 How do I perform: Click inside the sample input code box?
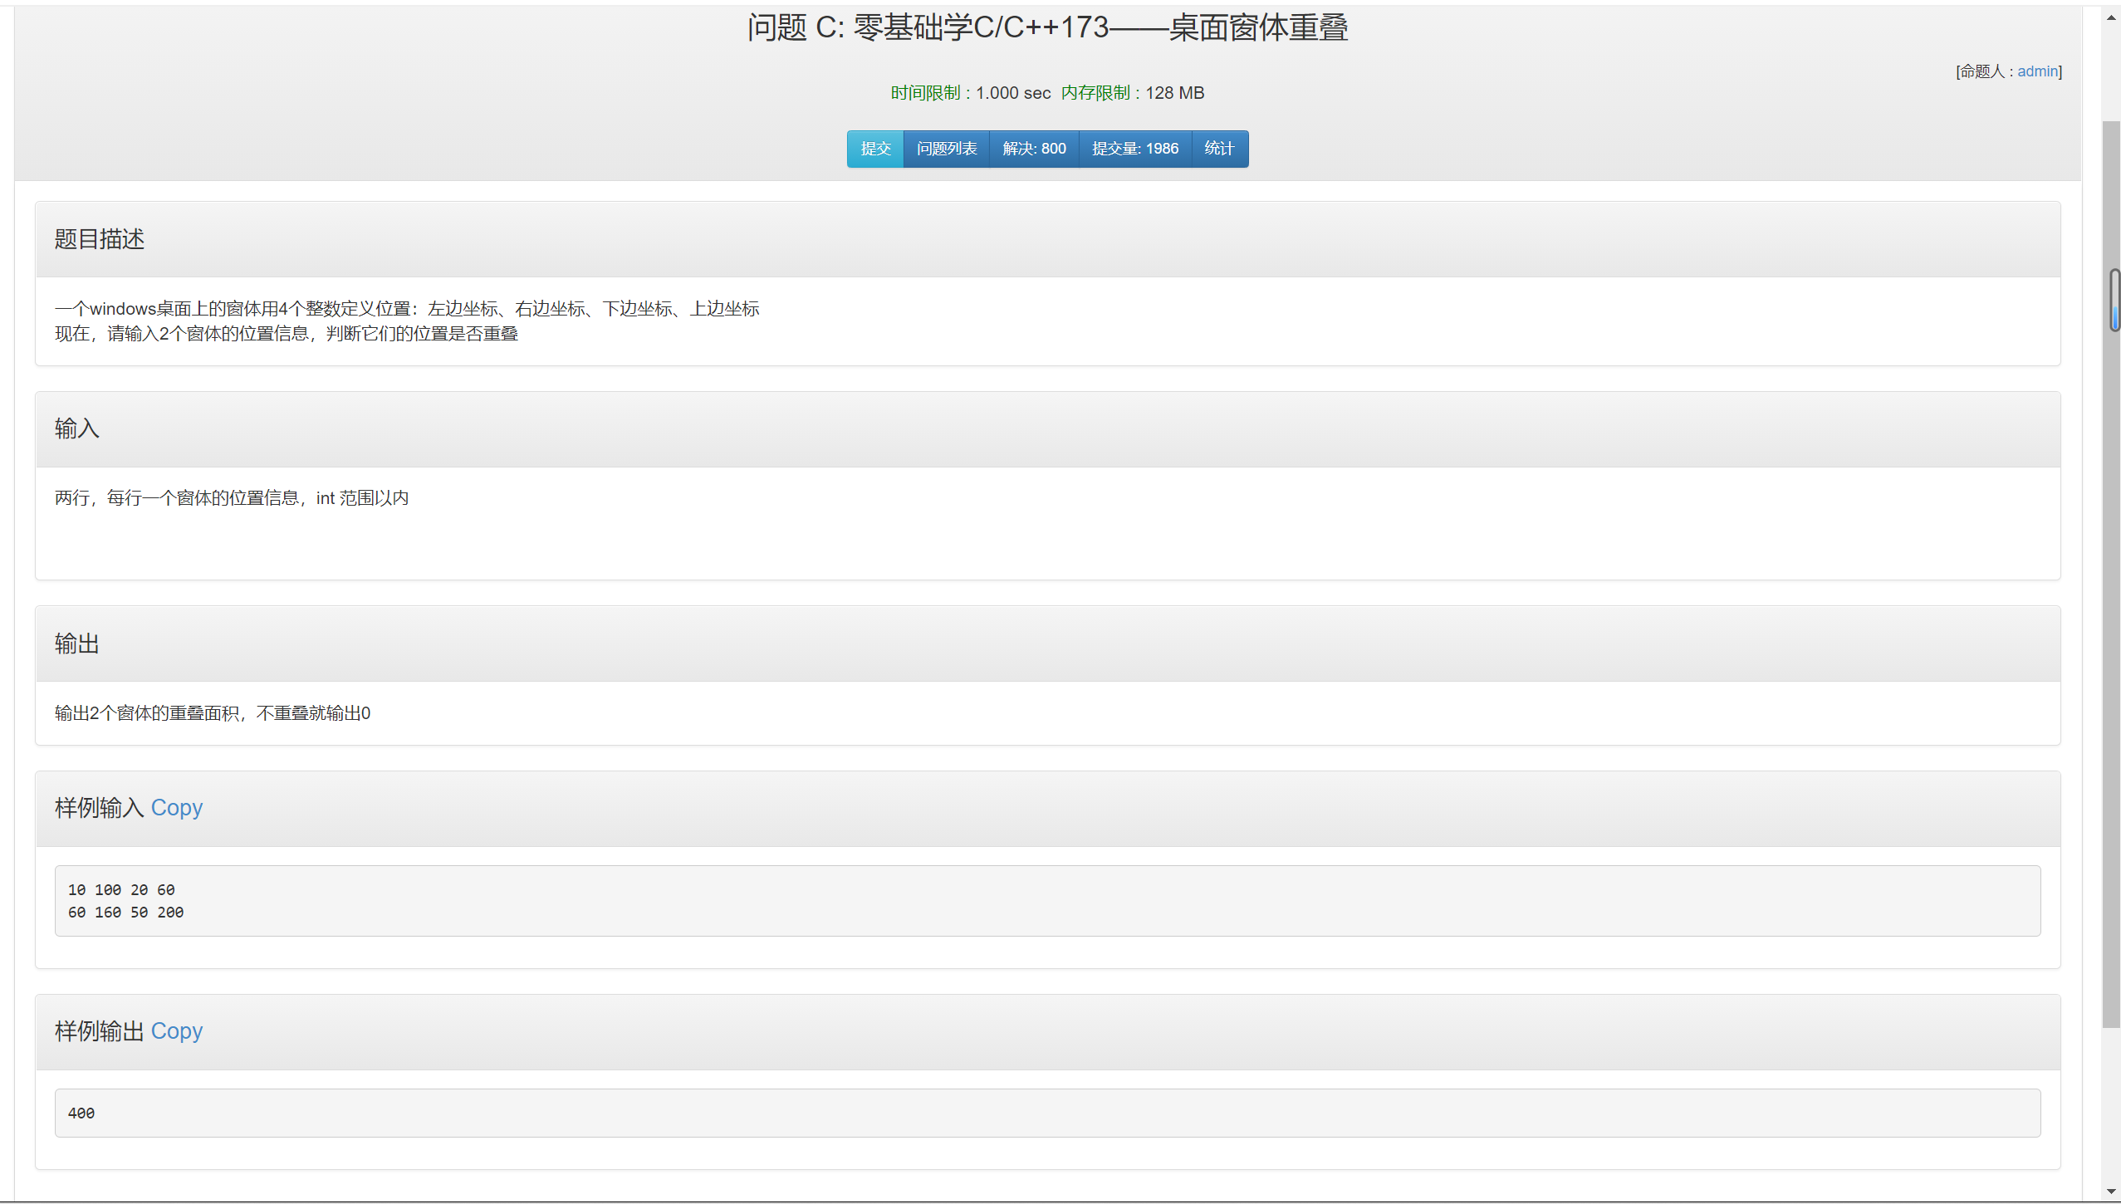[1046, 901]
